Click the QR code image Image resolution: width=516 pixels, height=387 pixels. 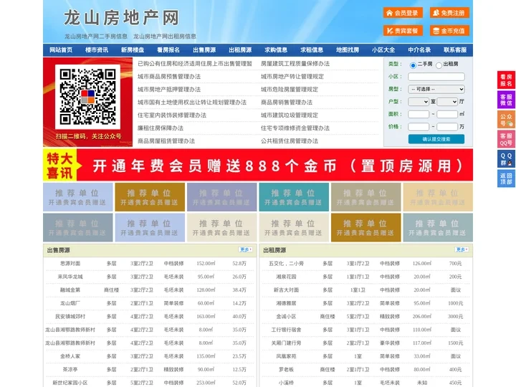coord(87,97)
